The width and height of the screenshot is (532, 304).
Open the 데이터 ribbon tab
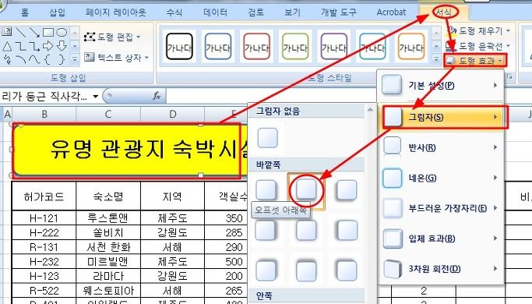coord(215,12)
